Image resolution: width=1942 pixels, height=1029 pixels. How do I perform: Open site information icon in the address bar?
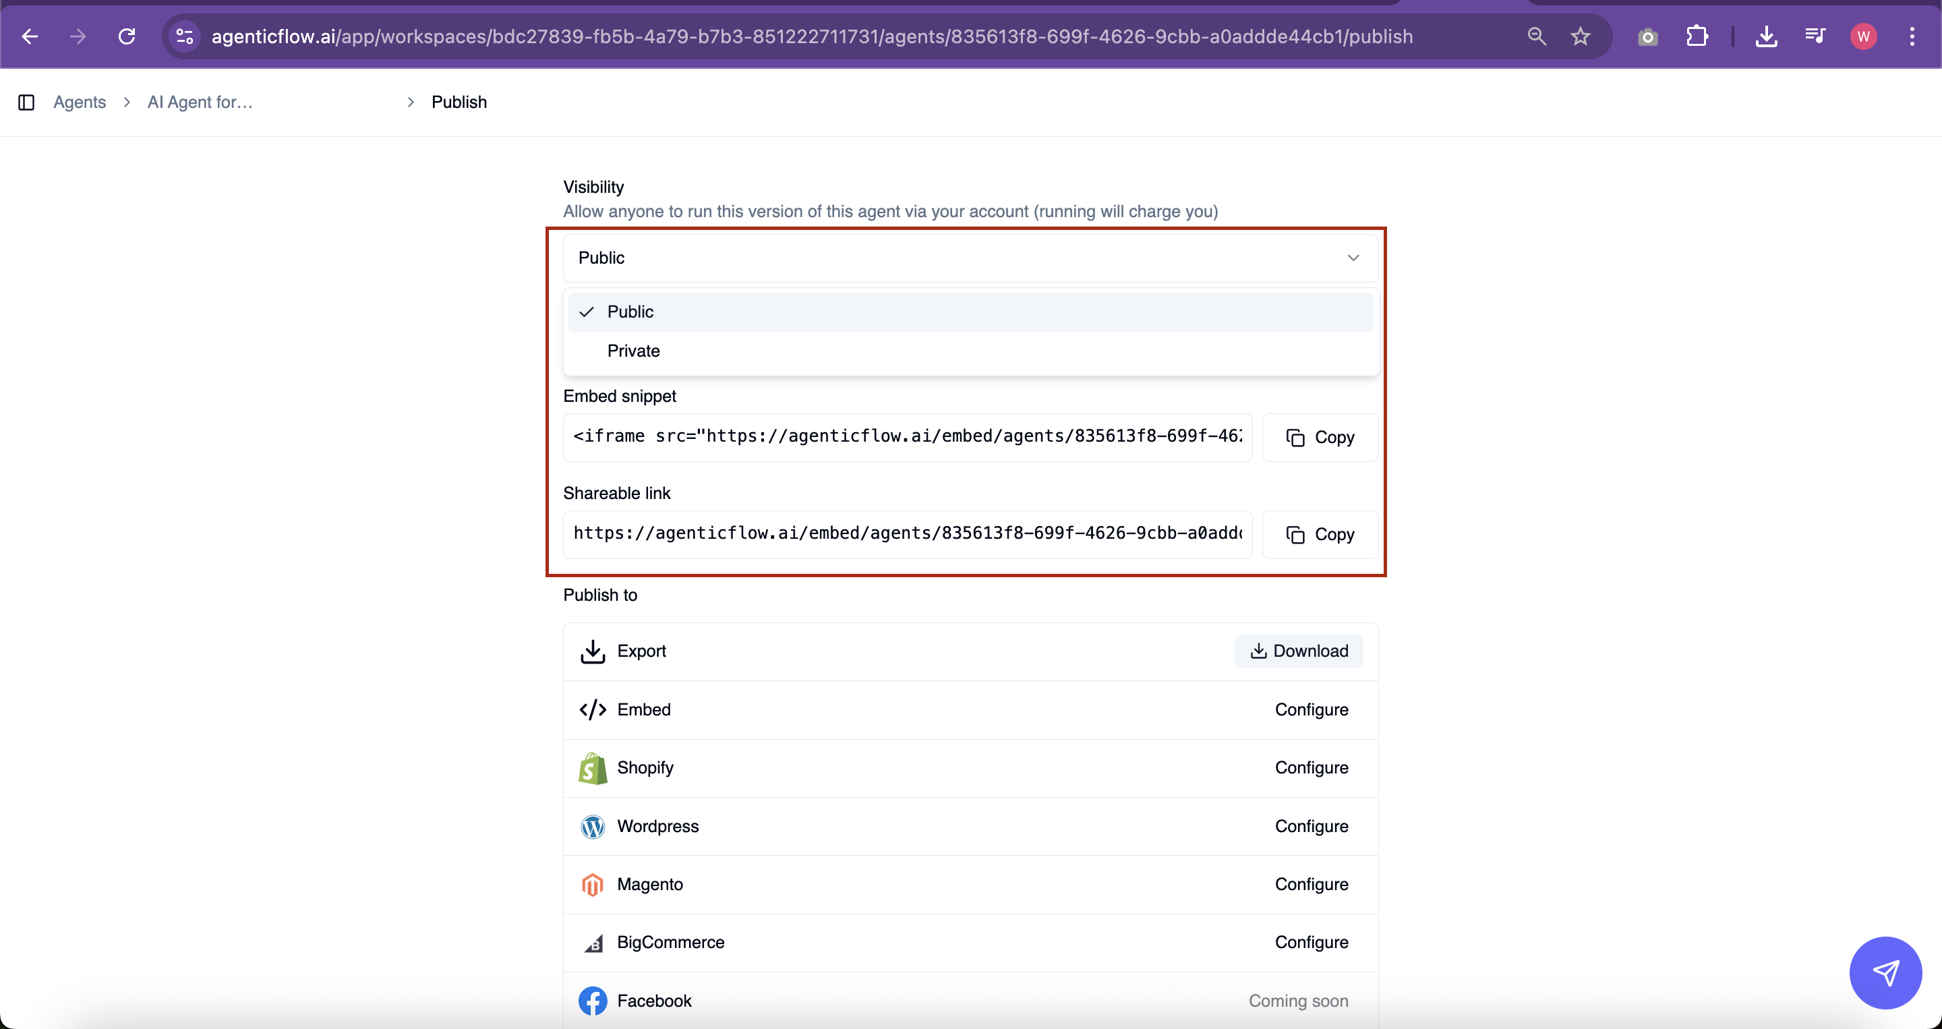[x=185, y=36]
